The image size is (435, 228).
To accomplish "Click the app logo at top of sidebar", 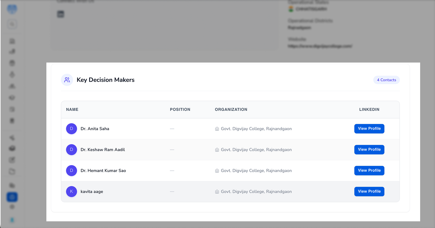I will pyautogui.click(x=12, y=9).
